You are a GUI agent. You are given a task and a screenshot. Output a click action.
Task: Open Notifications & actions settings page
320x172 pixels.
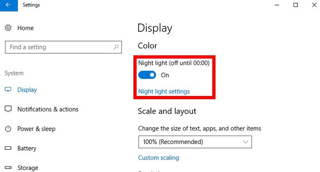(48, 109)
